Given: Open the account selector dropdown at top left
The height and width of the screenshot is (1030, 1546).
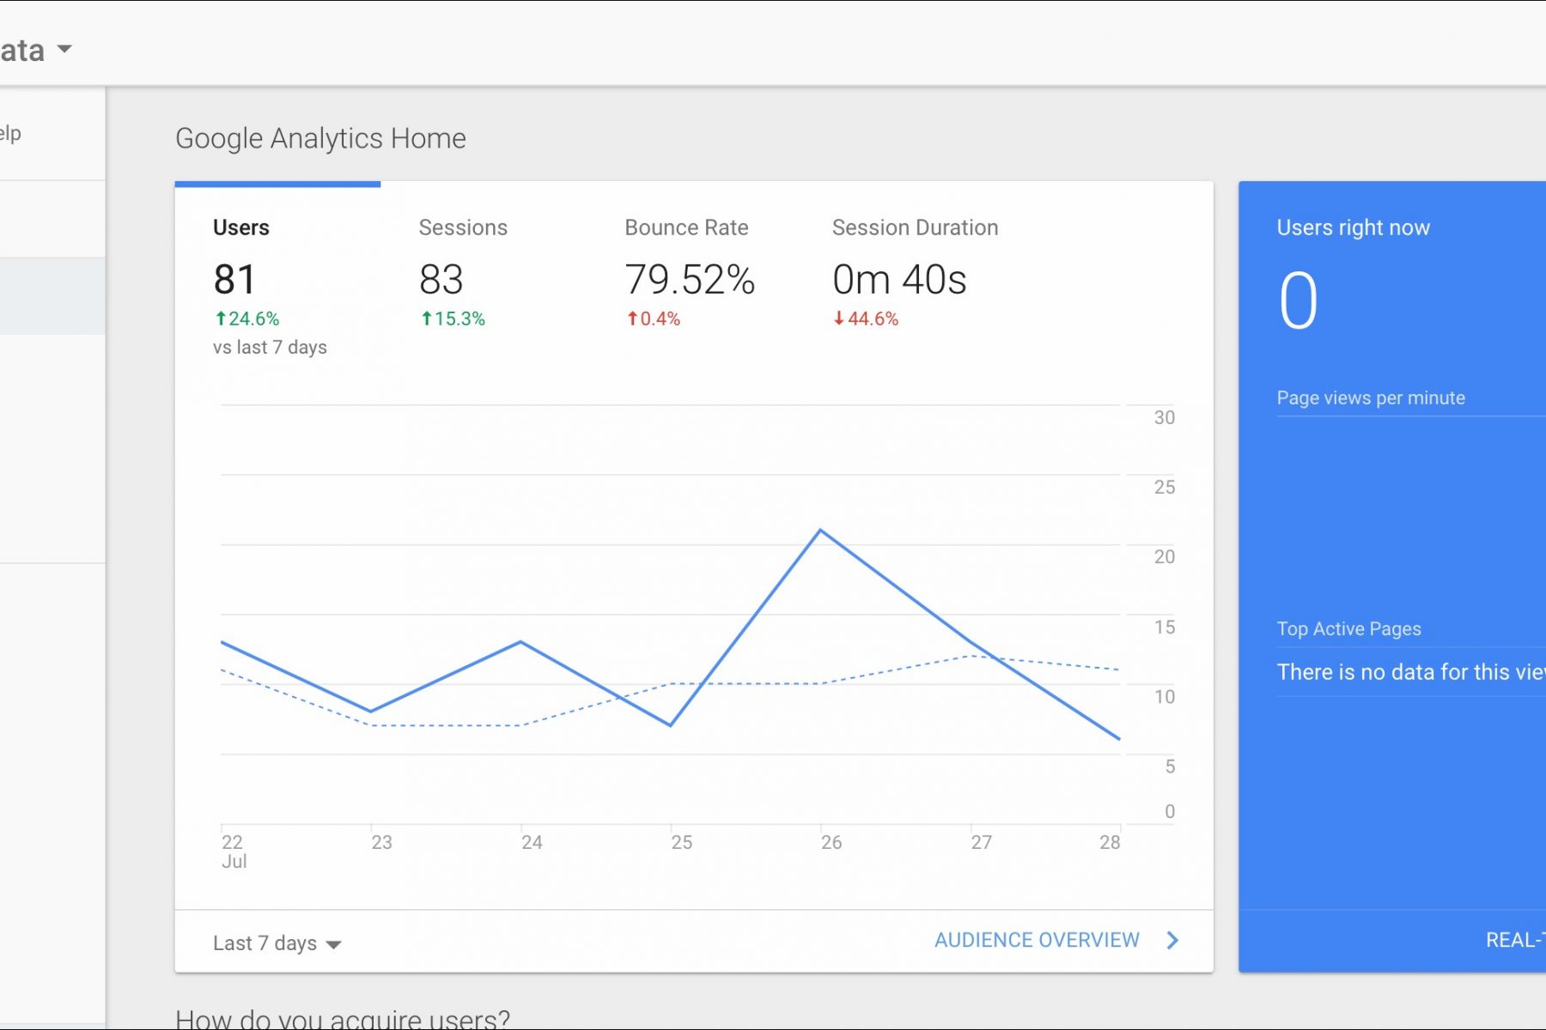Looking at the screenshot, I should point(64,50).
